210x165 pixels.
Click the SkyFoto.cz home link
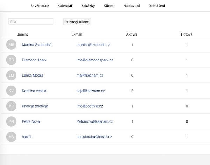pyautogui.click(x=40, y=6)
